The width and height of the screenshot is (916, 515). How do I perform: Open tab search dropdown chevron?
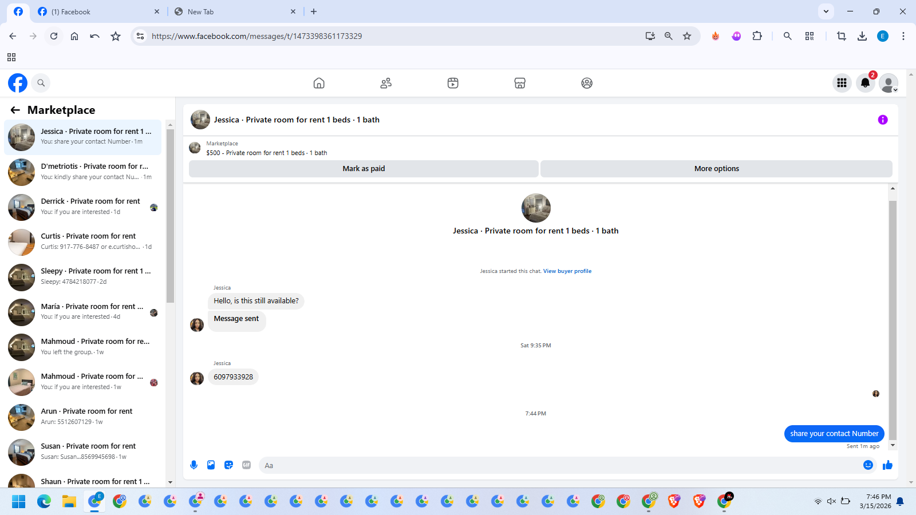[x=826, y=11]
